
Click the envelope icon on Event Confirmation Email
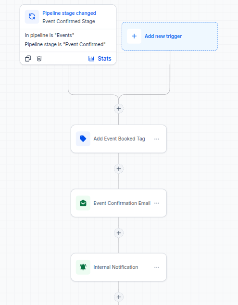(x=83, y=203)
